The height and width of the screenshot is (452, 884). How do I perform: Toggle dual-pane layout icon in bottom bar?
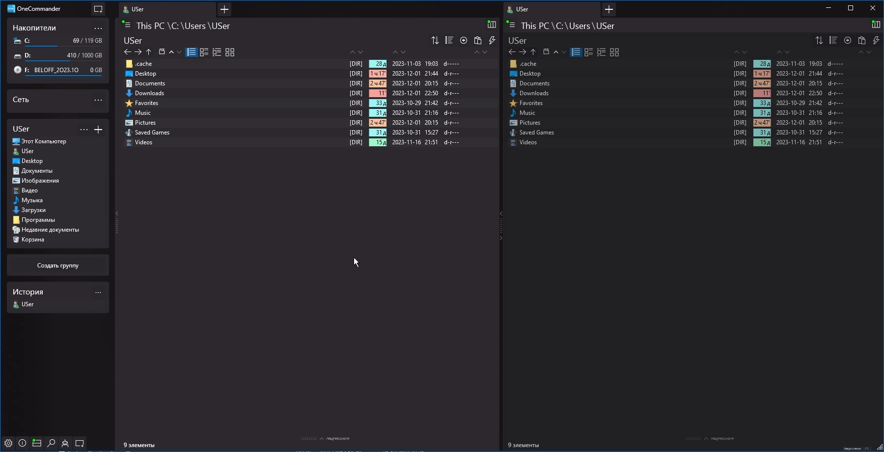[37, 443]
